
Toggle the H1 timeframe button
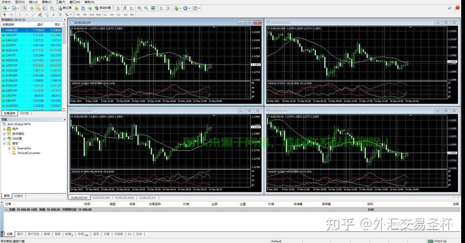pos(105,15)
